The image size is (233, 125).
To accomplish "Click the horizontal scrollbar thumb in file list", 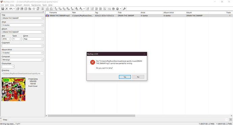I will (92, 116).
